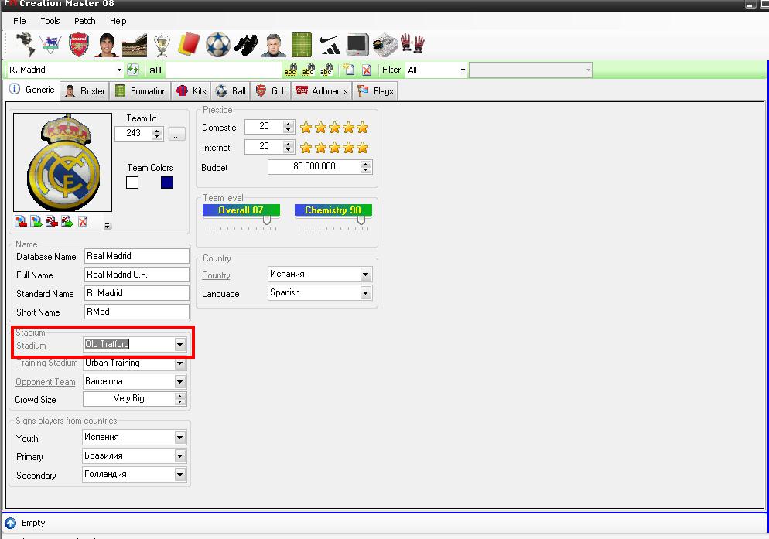Open the TV monitor icon
Viewport: 769px width, 539px height.
[357, 45]
